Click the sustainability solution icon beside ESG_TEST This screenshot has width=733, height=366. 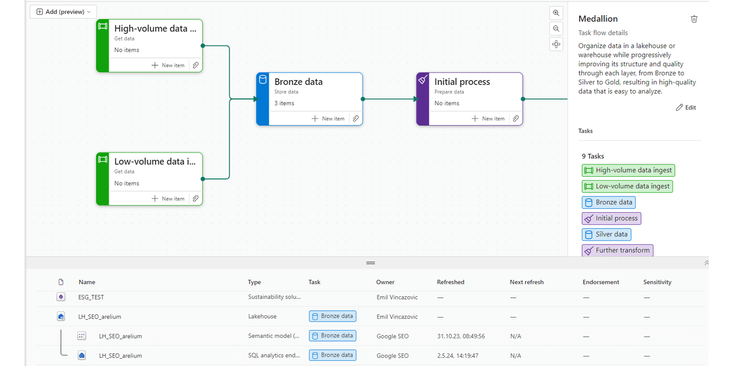[x=60, y=297]
